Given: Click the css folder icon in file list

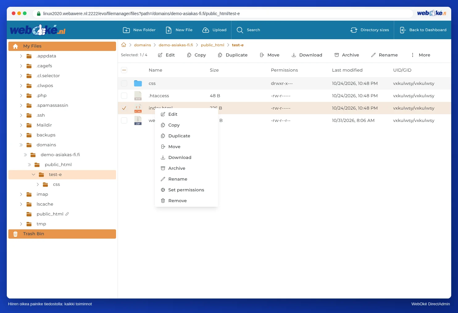Looking at the screenshot, I should pos(138,83).
